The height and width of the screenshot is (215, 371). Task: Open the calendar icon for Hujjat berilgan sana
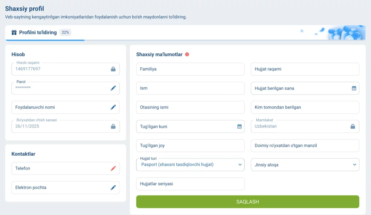point(354,88)
